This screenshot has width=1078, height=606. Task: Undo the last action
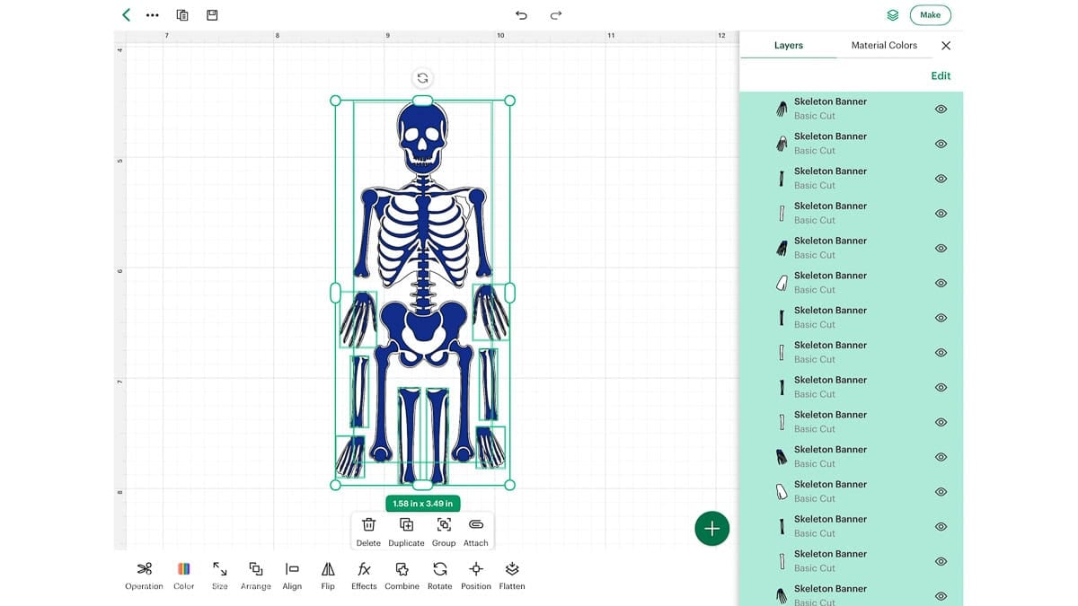coord(521,15)
